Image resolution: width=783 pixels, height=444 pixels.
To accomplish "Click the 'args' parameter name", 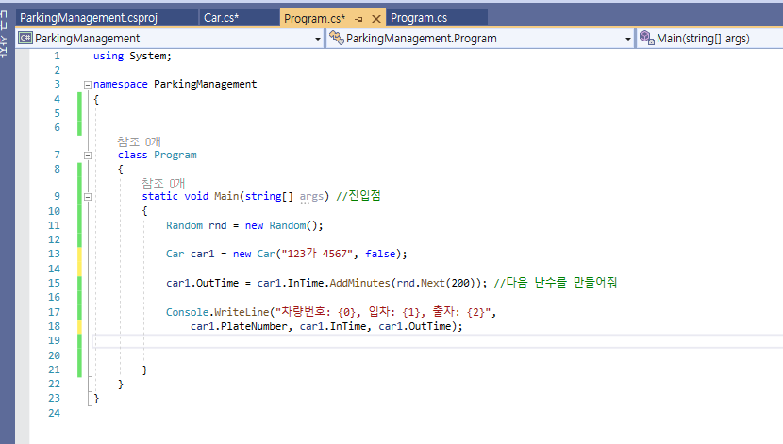I will (x=311, y=197).
